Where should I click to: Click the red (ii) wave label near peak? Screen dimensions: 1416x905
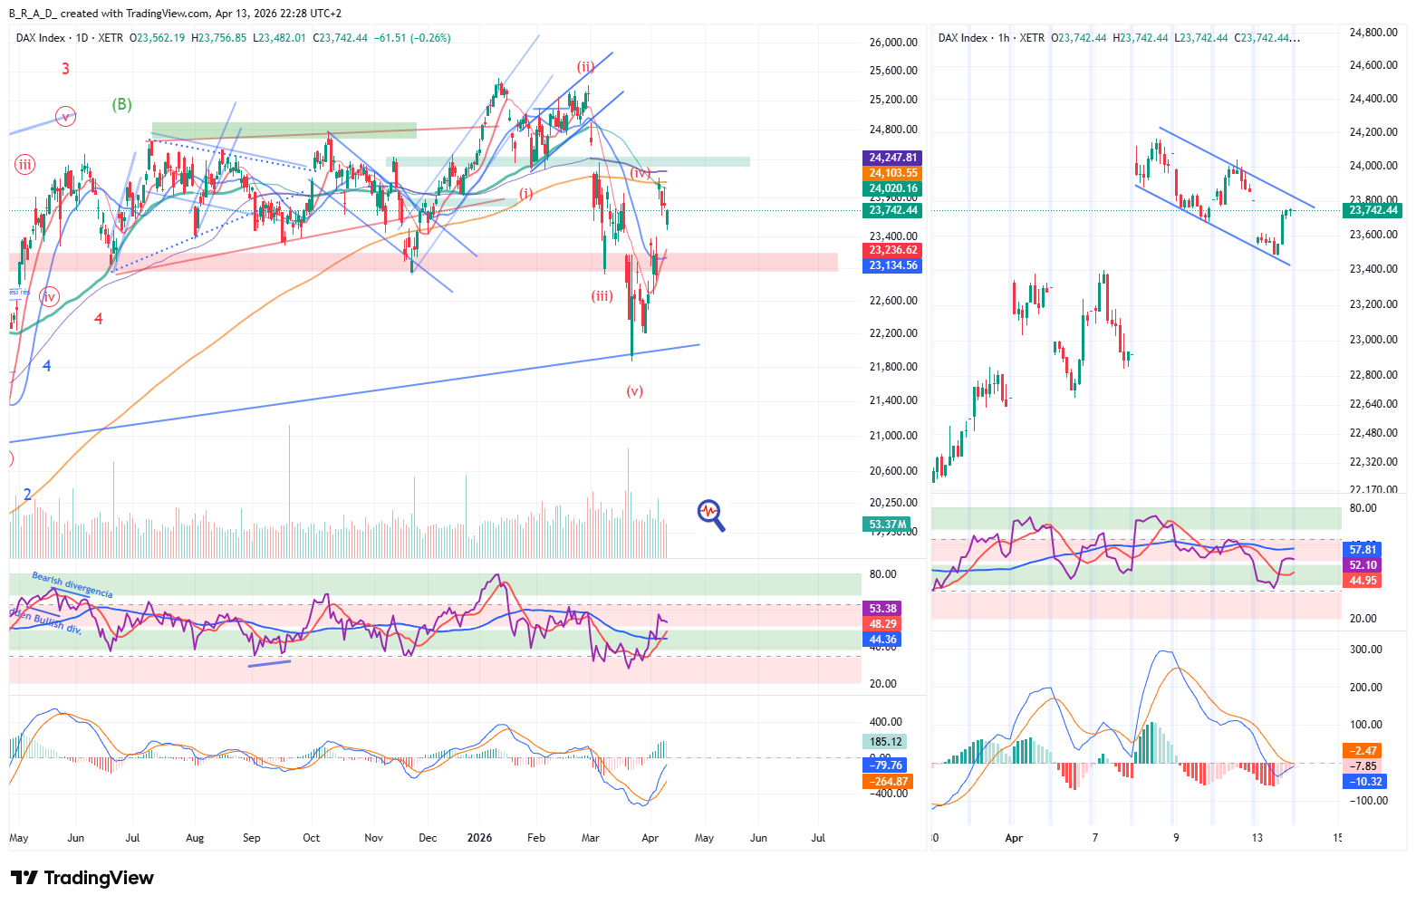586,67
